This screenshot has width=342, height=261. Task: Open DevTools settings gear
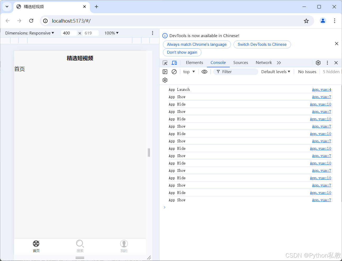point(318,63)
